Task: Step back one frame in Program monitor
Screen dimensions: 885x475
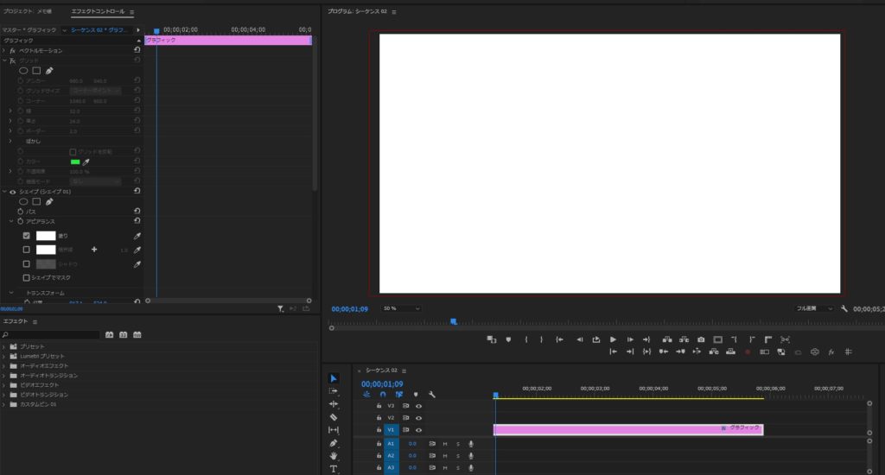Action: (x=579, y=339)
